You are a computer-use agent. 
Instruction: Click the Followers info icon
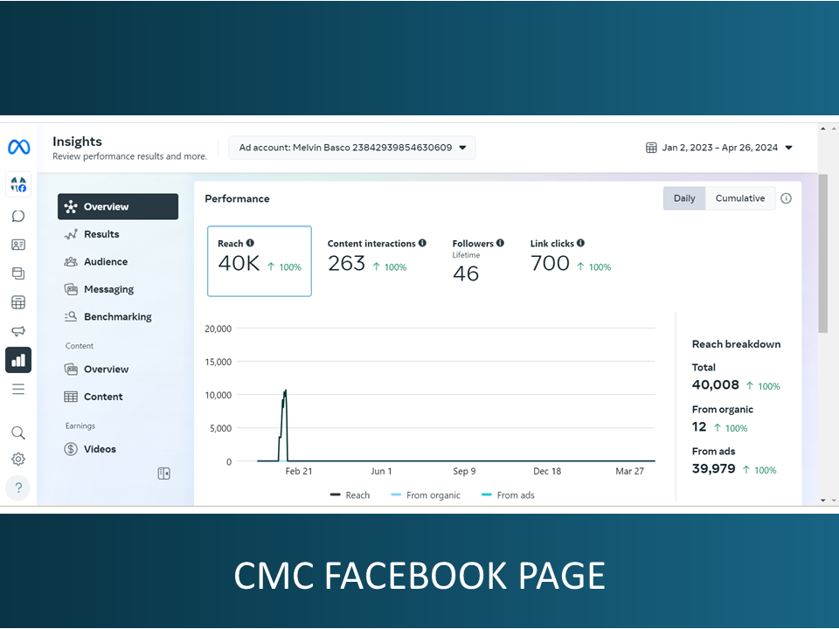(500, 243)
